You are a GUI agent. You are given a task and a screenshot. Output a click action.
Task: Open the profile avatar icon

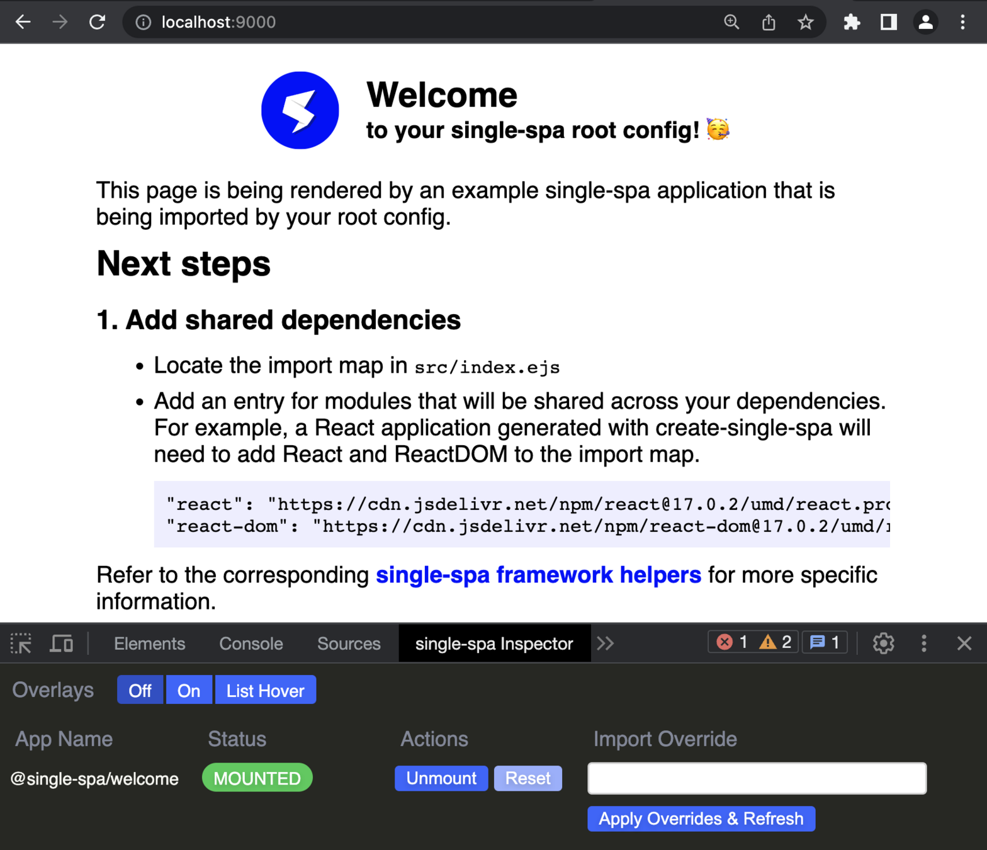click(x=925, y=23)
